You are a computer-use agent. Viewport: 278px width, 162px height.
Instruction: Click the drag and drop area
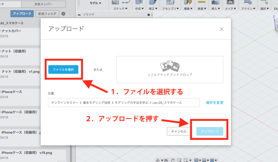coord(170,70)
